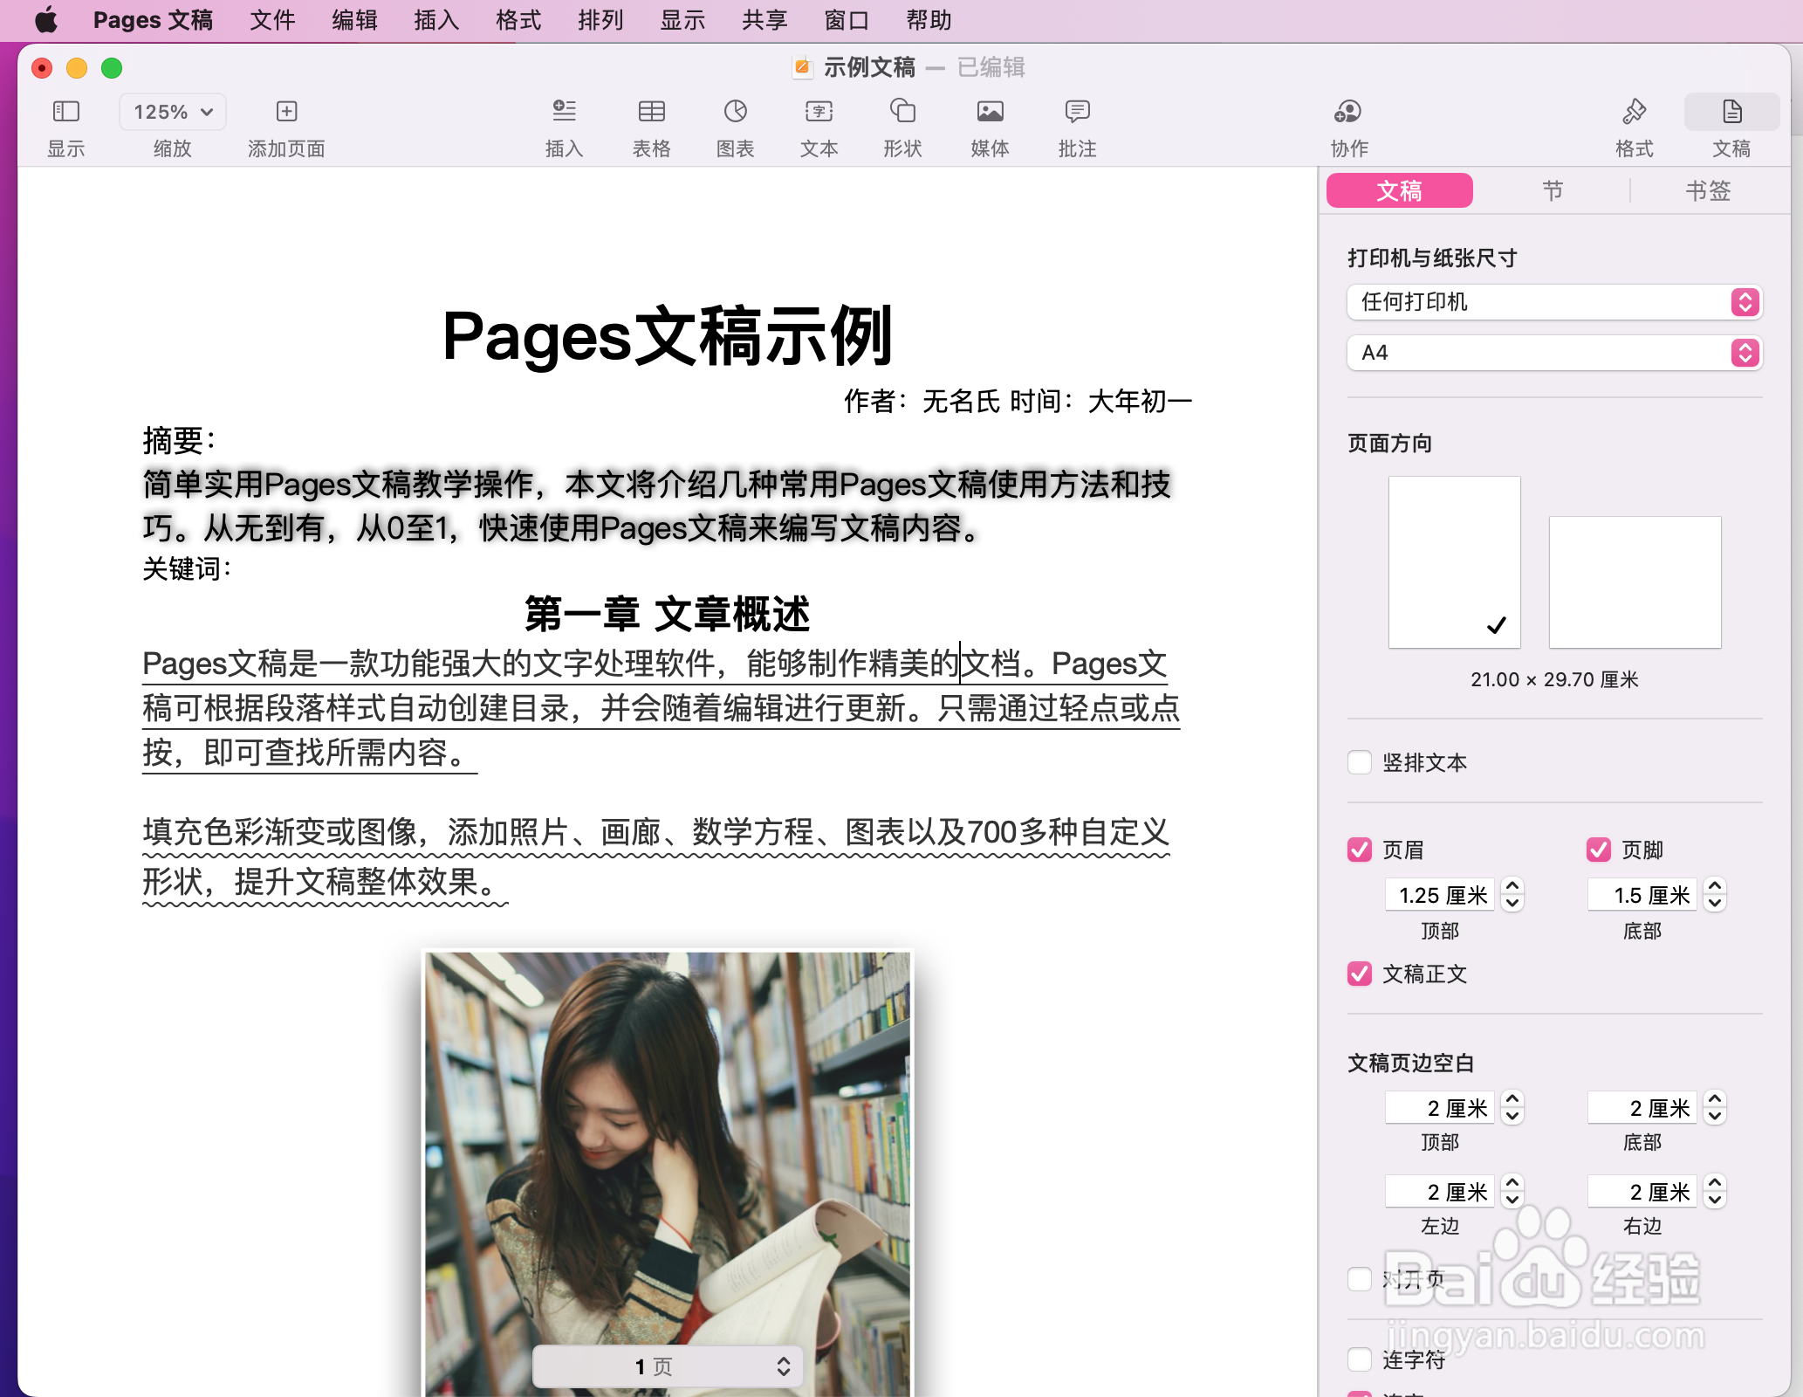
Task: Click the Shape (形状) toolbar icon
Action: [x=902, y=111]
